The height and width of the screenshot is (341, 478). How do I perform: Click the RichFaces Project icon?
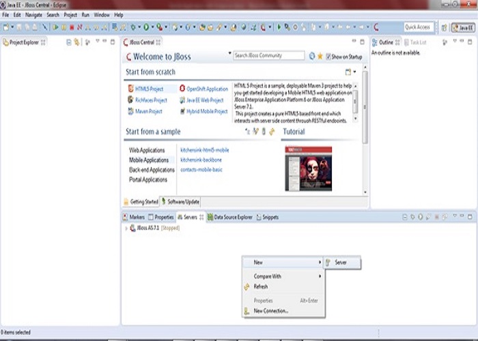pyautogui.click(x=130, y=100)
